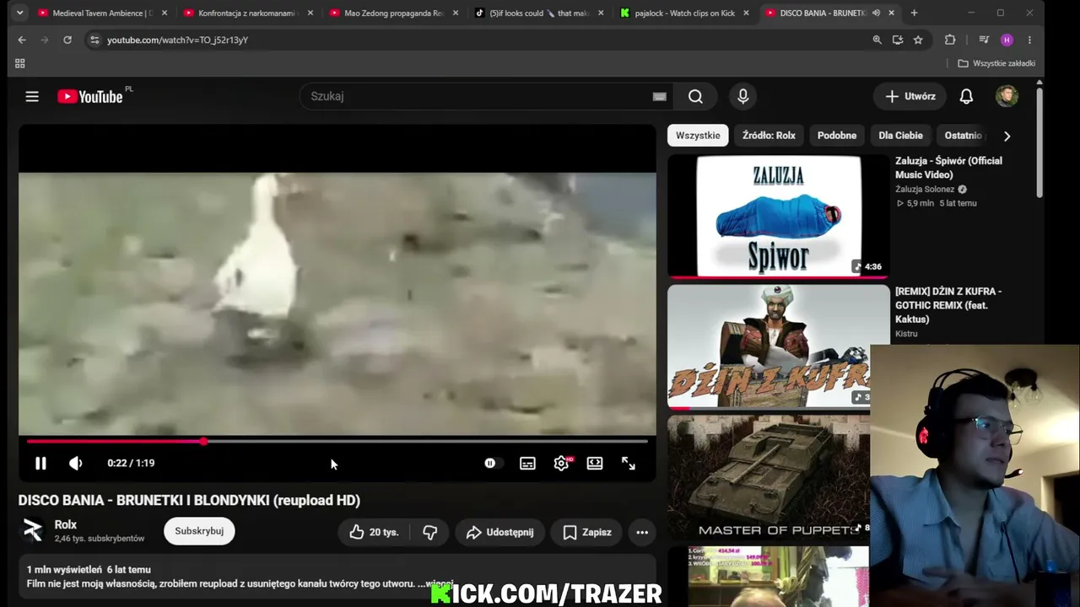Show more filter chips with right arrow
The image size is (1080, 607).
pyautogui.click(x=1007, y=136)
